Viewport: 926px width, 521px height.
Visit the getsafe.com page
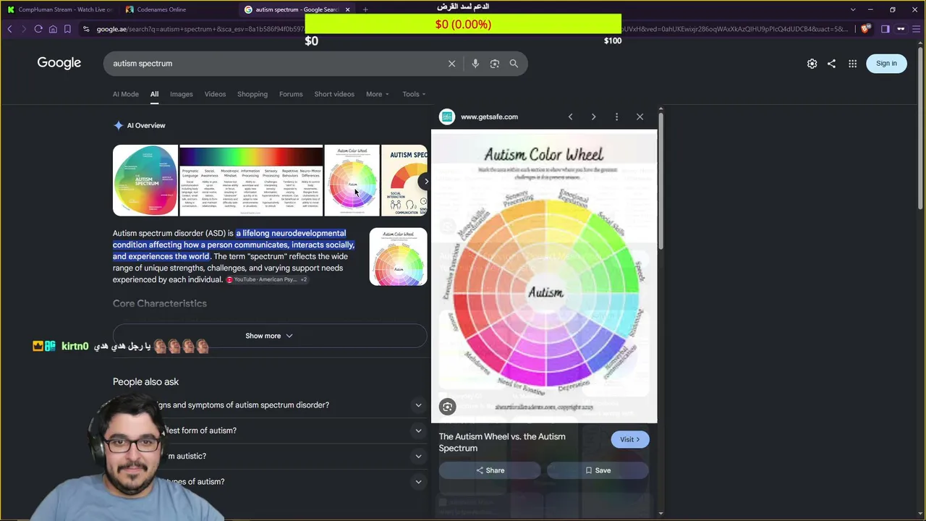630,439
